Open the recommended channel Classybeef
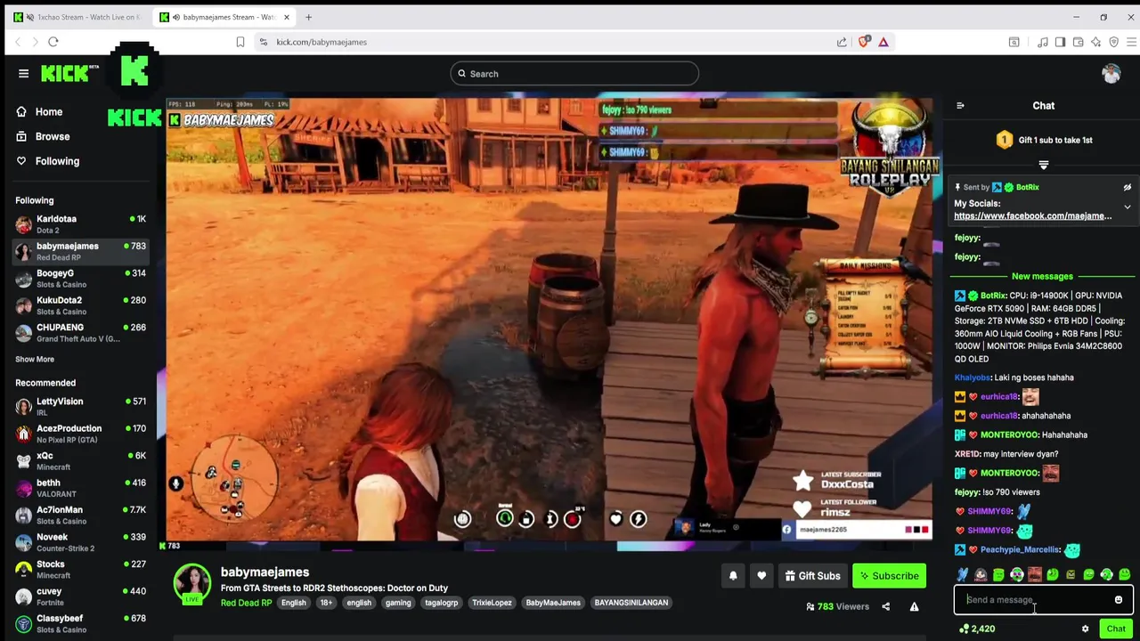Image resolution: width=1140 pixels, height=641 pixels. [x=80, y=623]
